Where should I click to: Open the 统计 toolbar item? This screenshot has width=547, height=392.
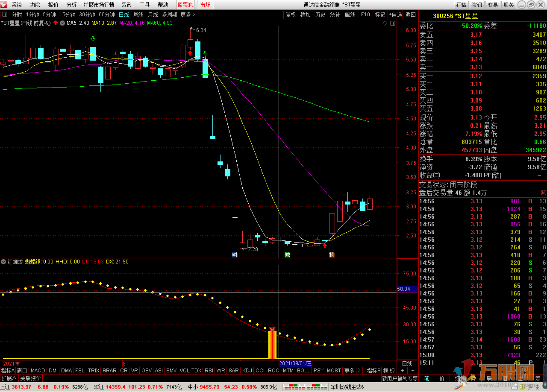[335, 15]
